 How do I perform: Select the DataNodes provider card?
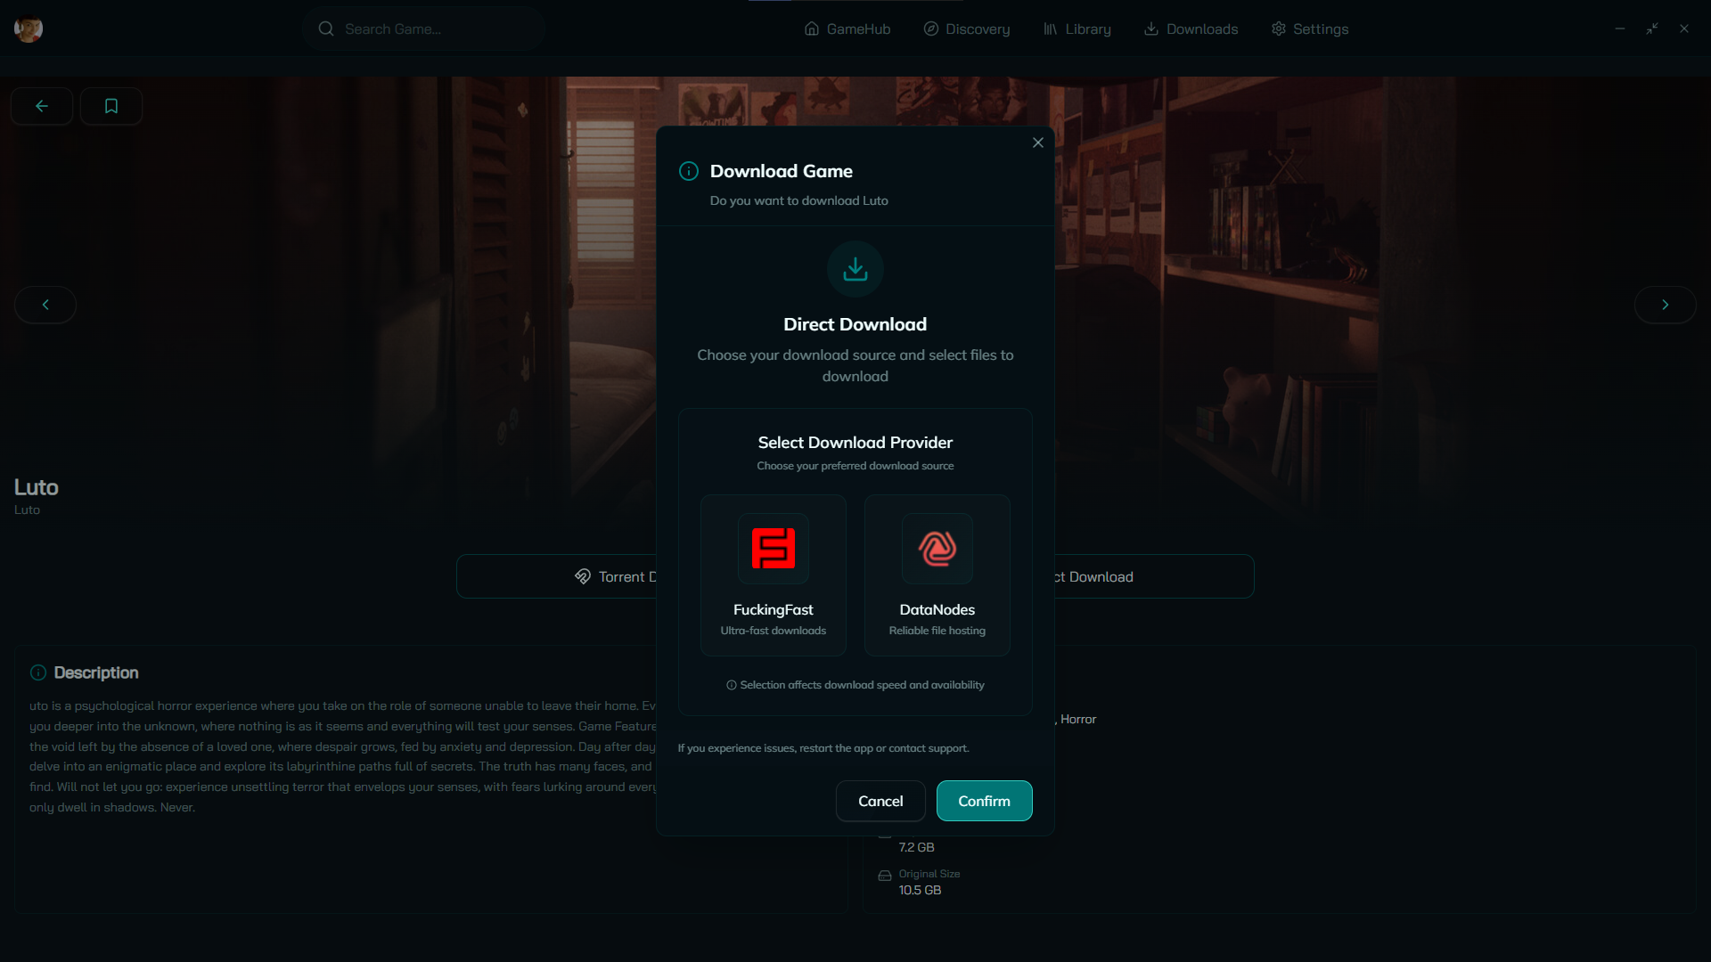(937, 575)
